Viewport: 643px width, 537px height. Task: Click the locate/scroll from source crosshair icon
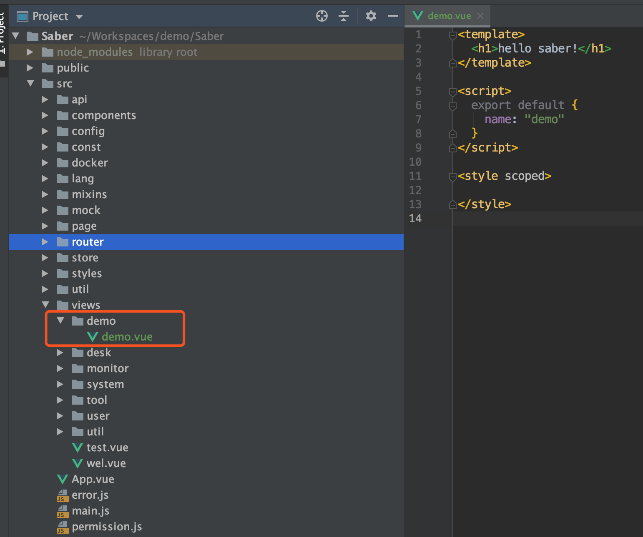(322, 16)
